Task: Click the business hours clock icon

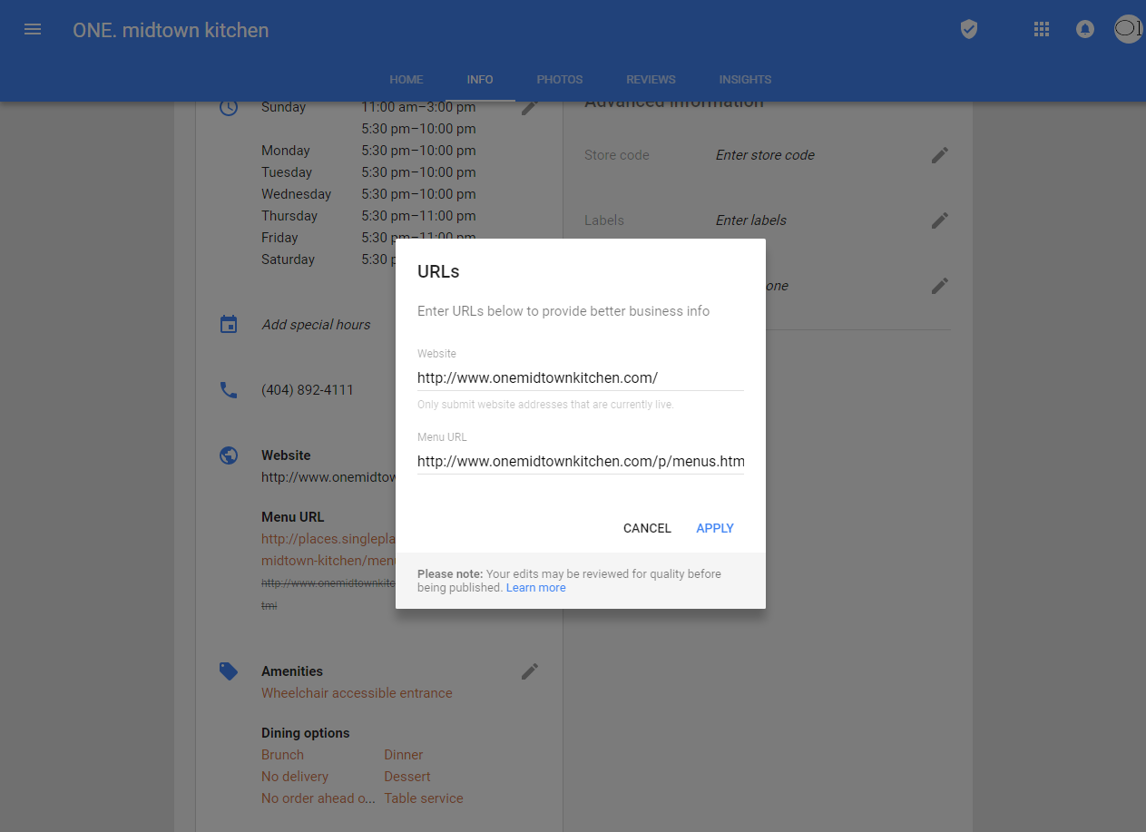Action: tap(229, 107)
